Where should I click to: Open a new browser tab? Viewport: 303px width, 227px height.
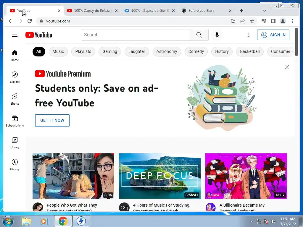[241, 11]
